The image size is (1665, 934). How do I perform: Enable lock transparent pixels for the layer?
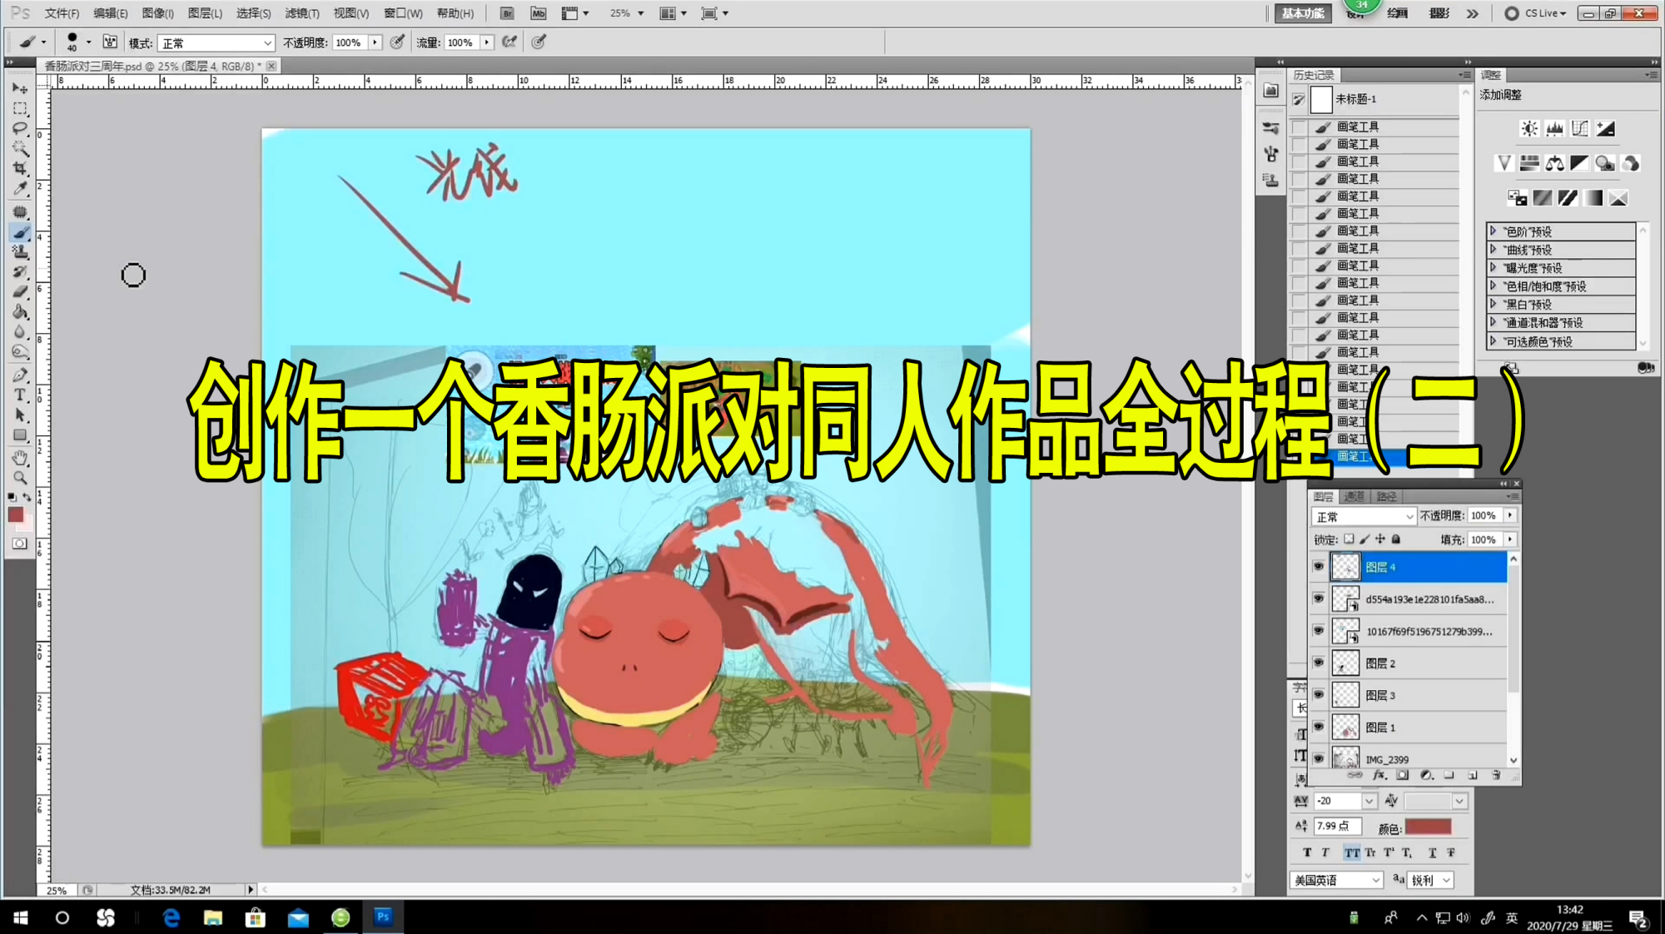click(1347, 539)
